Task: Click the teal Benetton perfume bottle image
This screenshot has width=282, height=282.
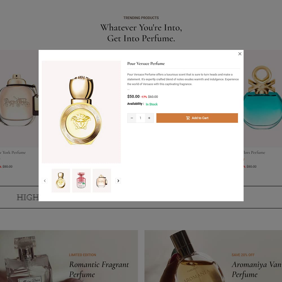Action: click(263, 98)
